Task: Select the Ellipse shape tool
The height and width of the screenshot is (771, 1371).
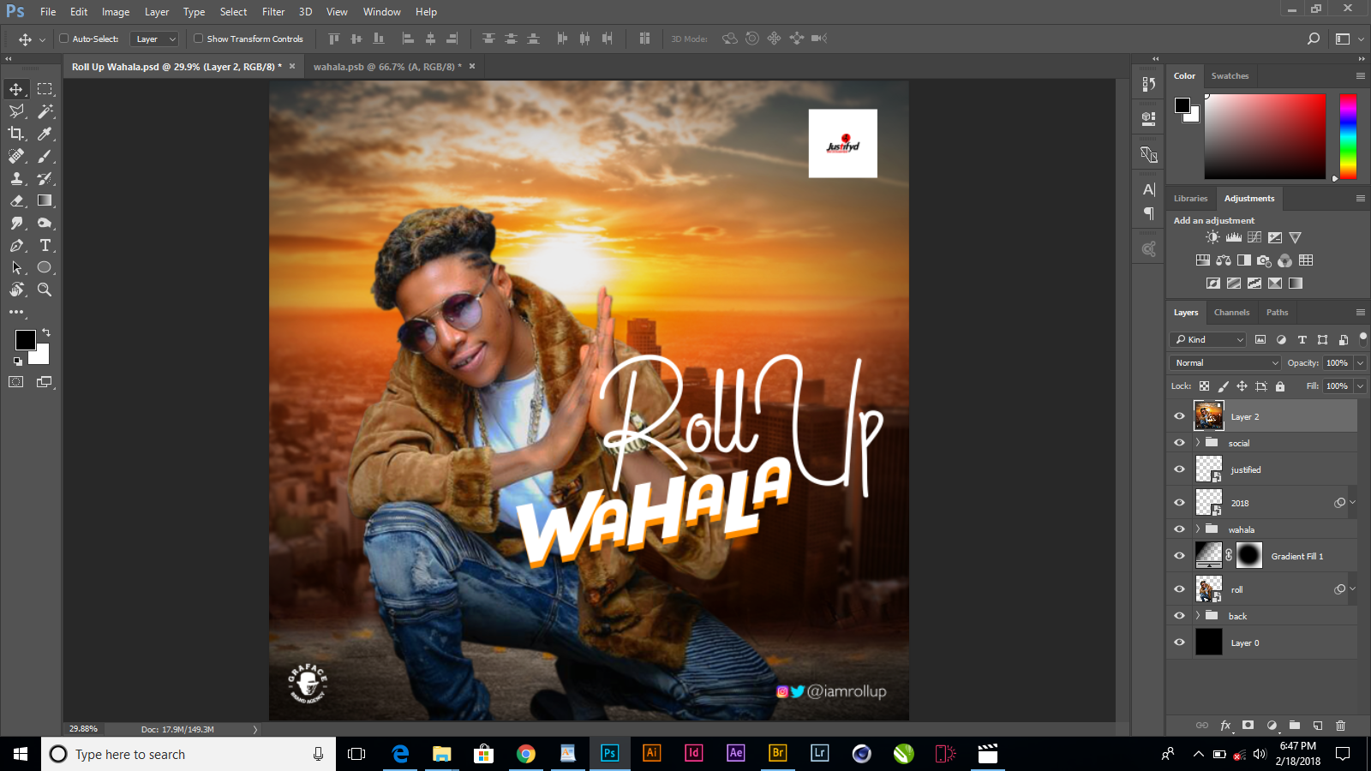Action: 45,267
